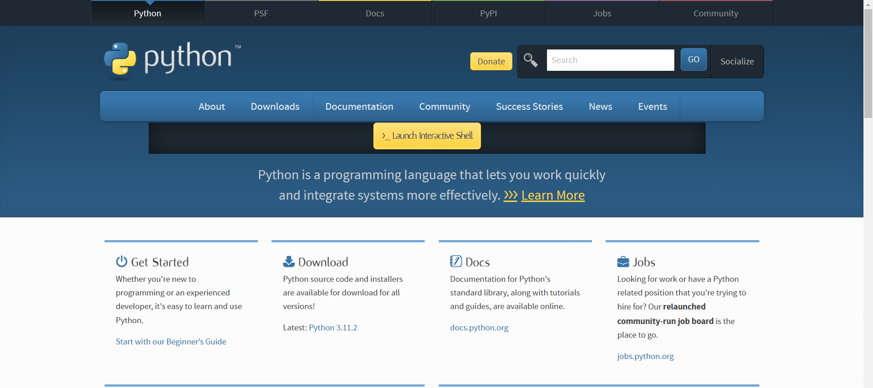Go to the PyPI top tab

[x=489, y=13]
